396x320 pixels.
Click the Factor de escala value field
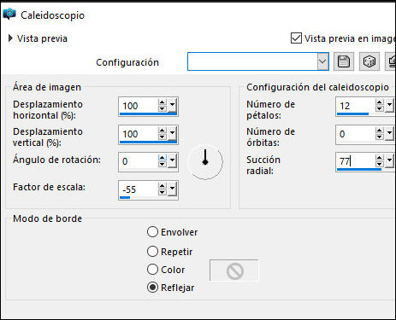click(x=138, y=189)
